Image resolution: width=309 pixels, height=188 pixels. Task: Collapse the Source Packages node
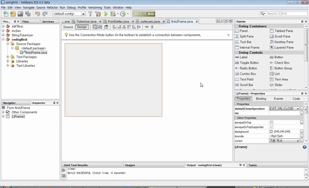click(8, 44)
